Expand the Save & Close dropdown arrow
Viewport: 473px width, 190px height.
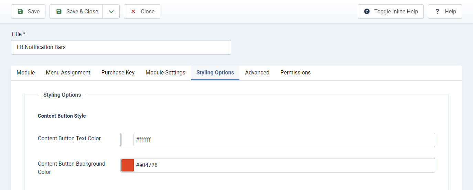pos(111,11)
